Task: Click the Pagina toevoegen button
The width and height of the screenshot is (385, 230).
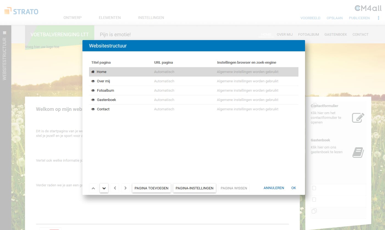Action: coord(151,188)
